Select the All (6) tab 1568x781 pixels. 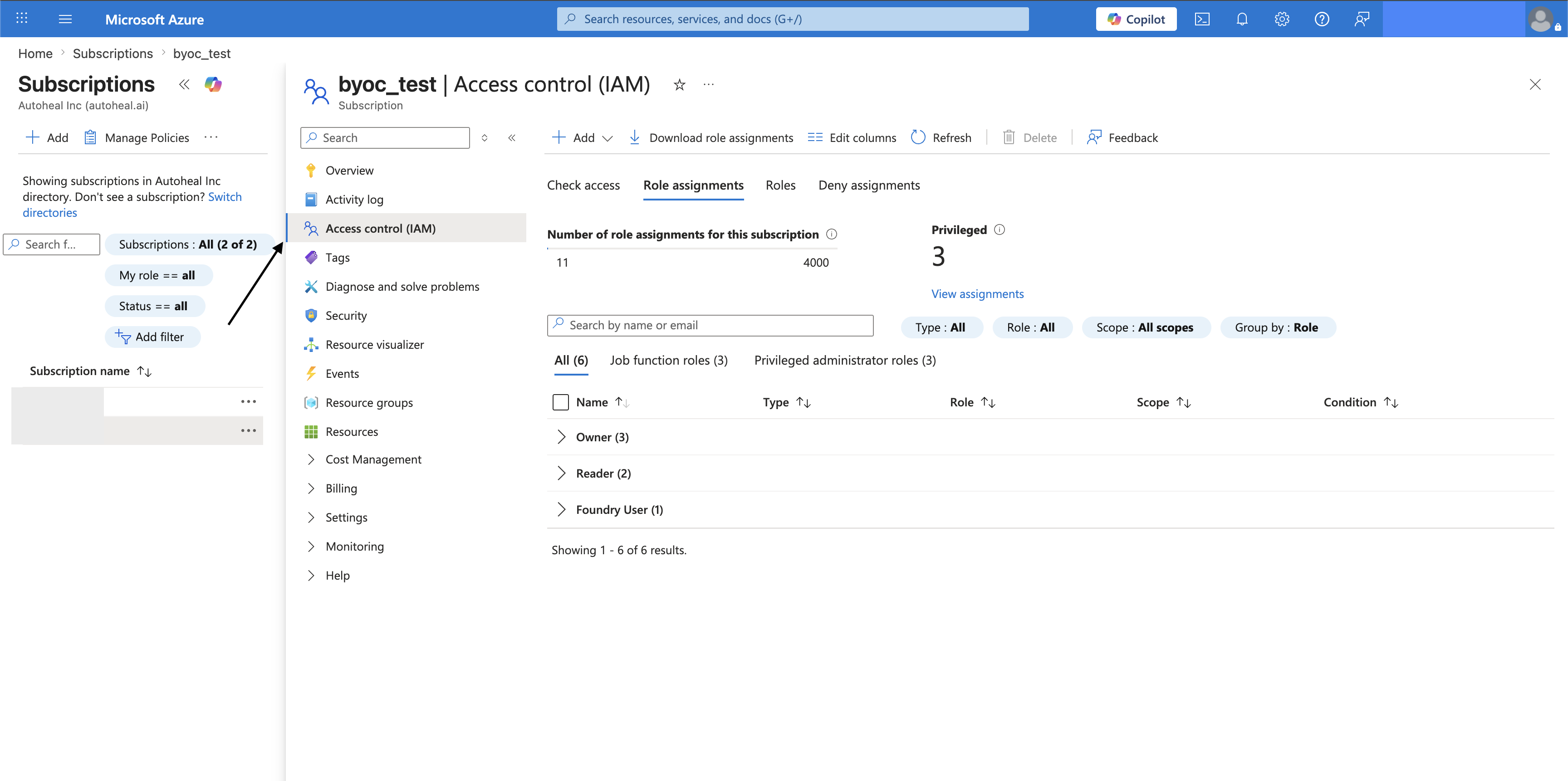pos(571,360)
